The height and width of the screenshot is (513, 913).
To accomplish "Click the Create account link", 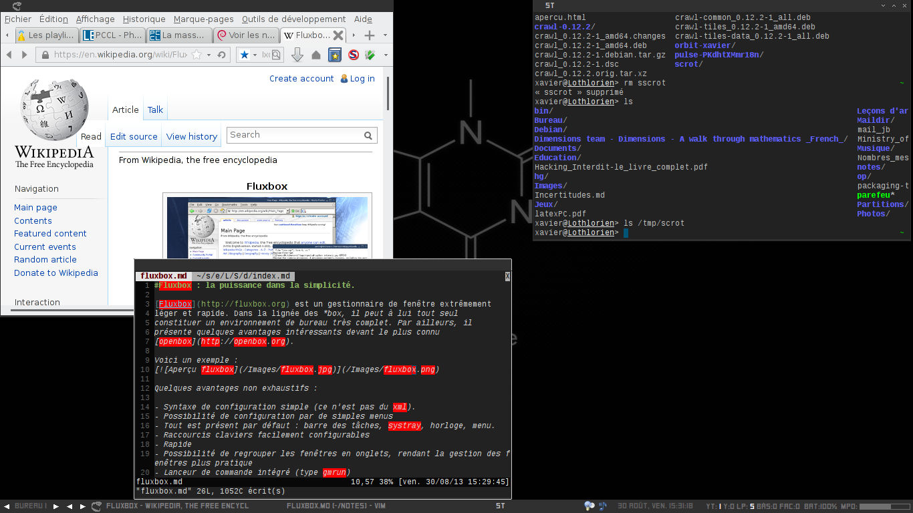I will click(301, 78).
